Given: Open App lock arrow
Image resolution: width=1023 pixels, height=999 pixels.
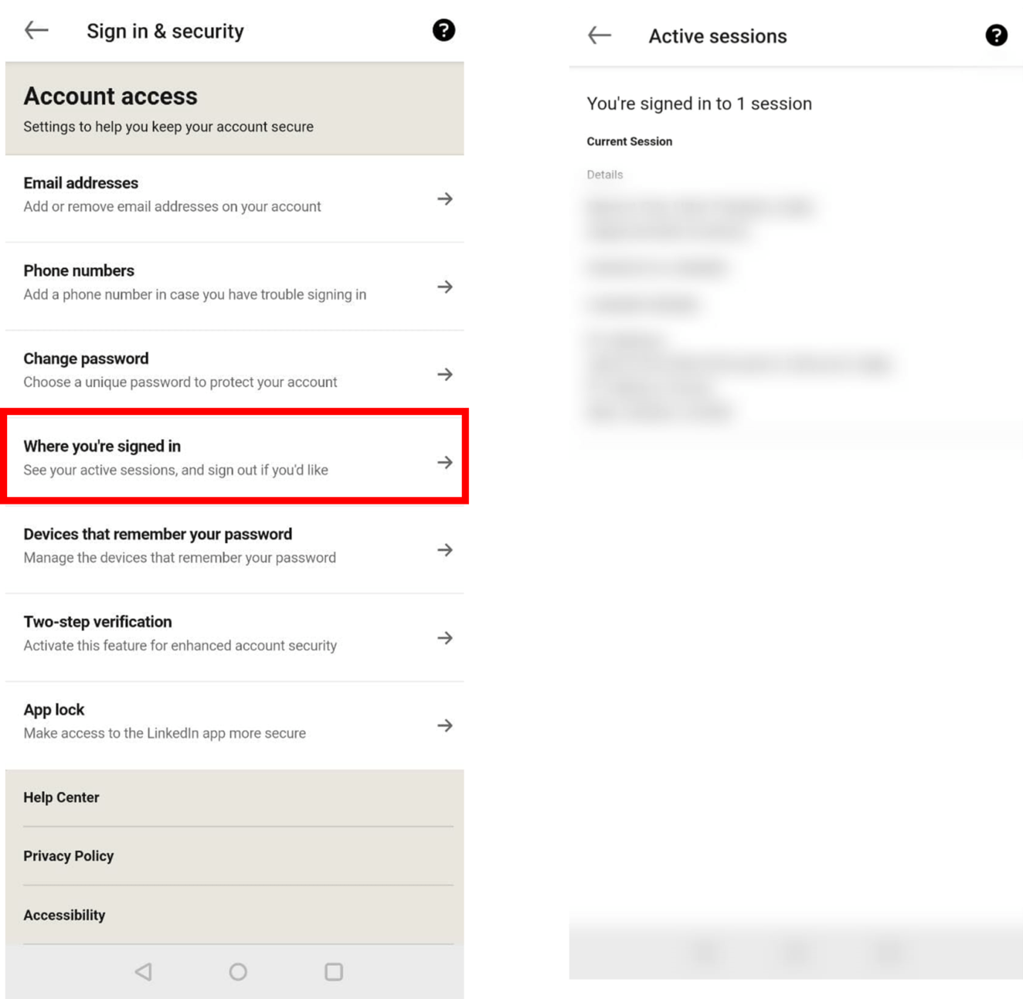Looking at the screenshot, I should coord(445,725).
